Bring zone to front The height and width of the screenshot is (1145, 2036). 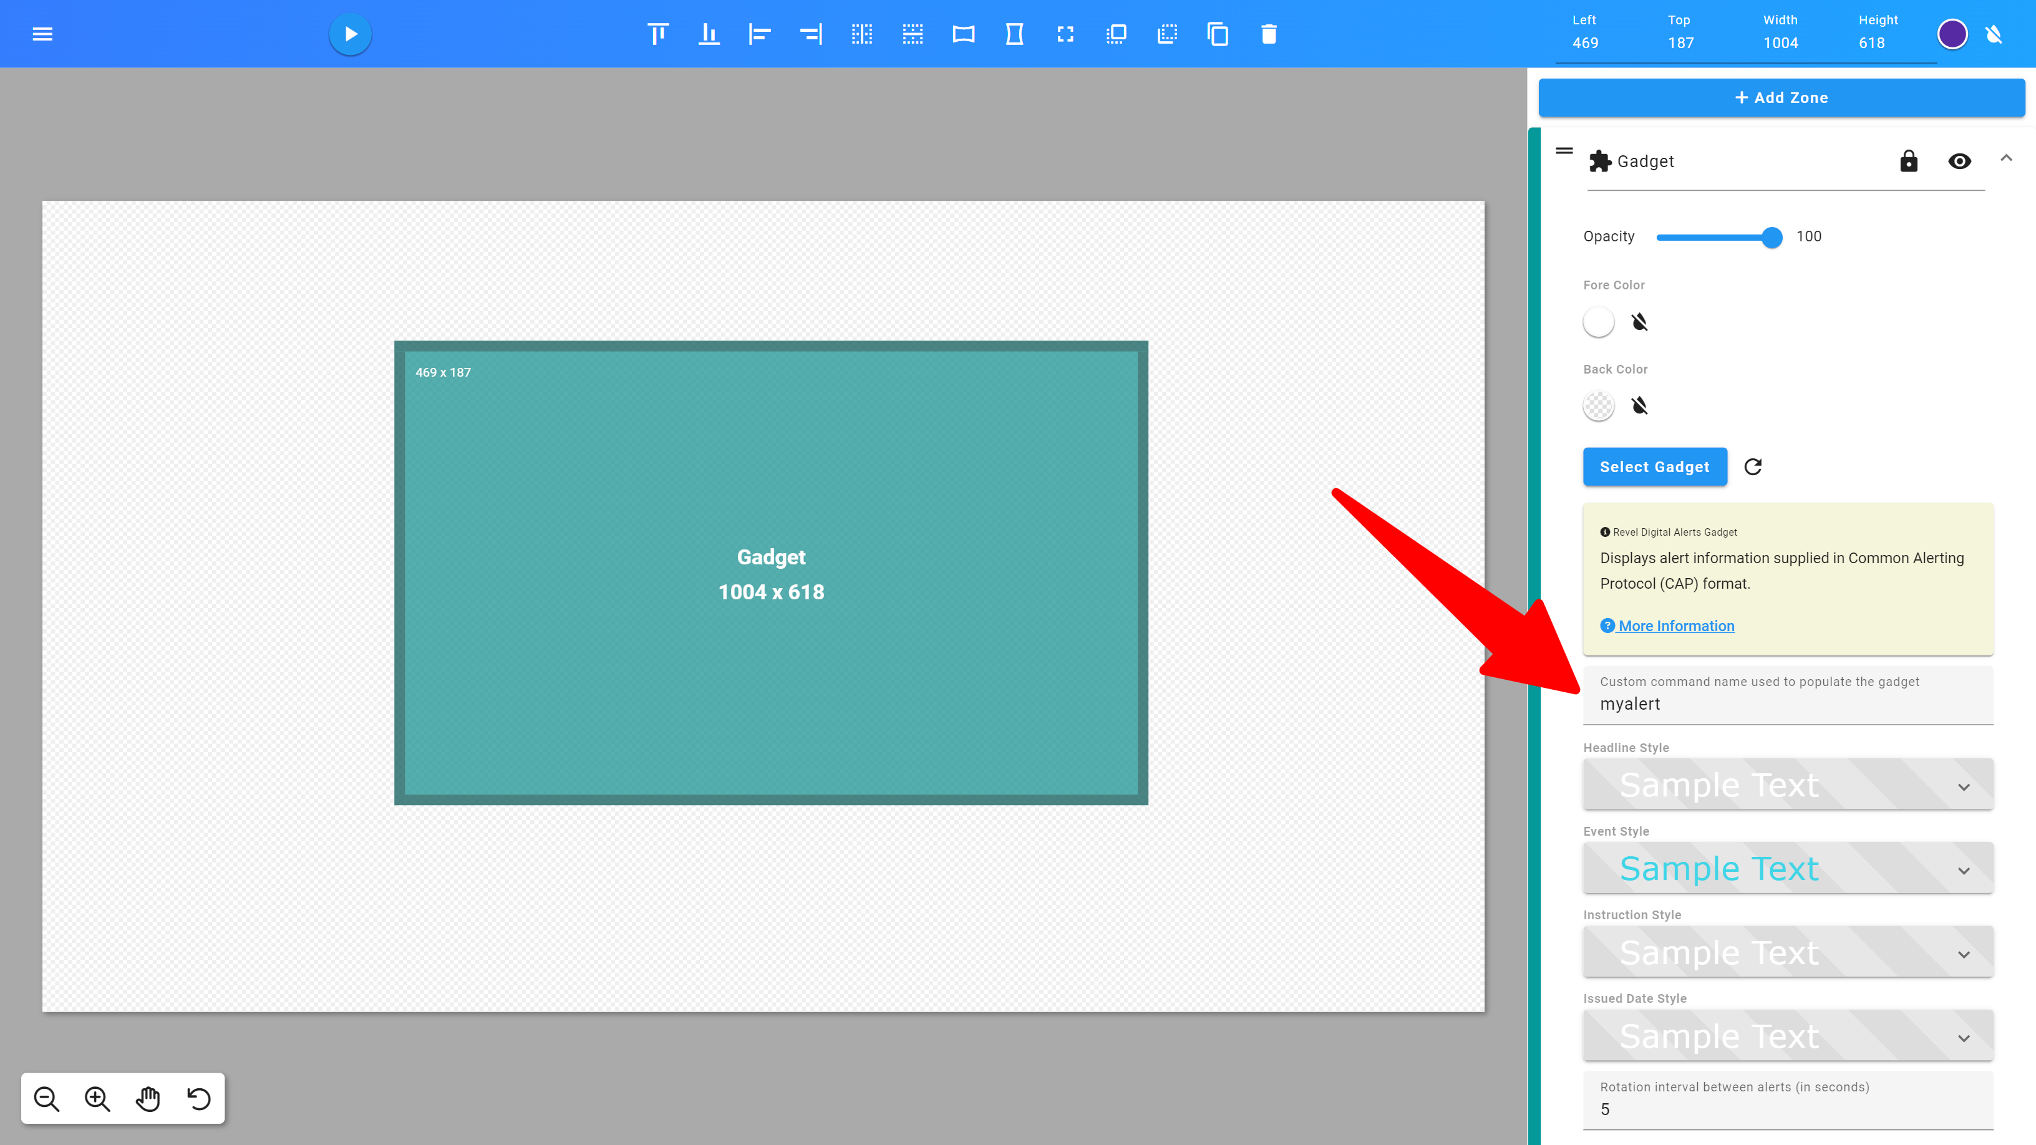pos(1116,34)
